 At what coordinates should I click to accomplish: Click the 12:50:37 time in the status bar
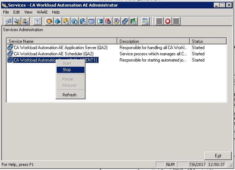(x=217, y=165)
